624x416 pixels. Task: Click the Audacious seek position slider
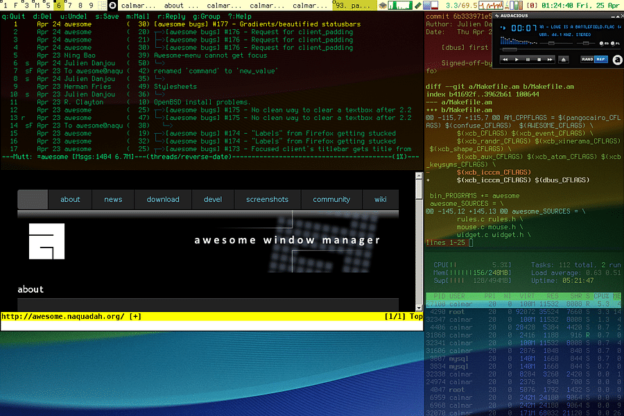pos(510,50)
